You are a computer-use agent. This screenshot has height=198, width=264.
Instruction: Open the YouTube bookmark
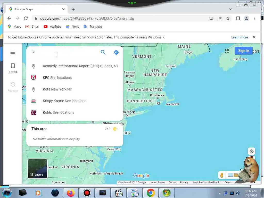point(52,27)
